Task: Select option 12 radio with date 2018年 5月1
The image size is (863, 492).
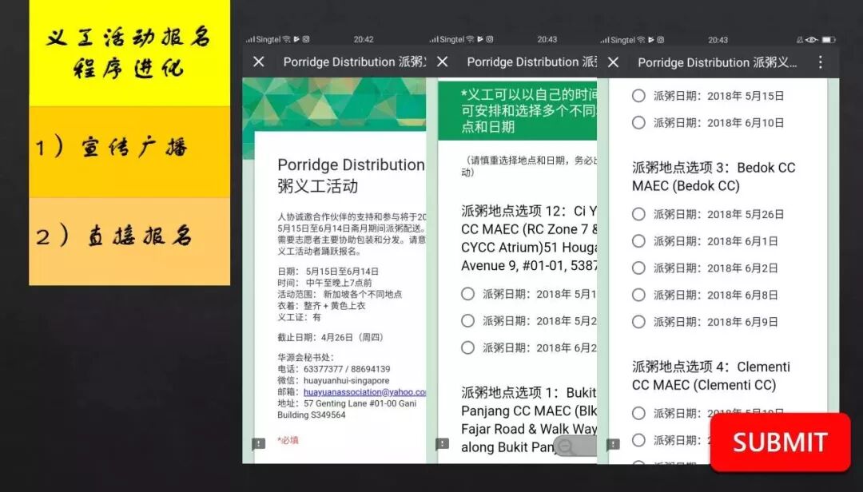Action: 467,294
